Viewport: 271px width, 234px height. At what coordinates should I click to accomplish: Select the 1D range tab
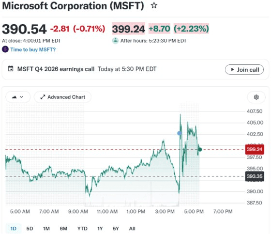(x=14, y=229)
